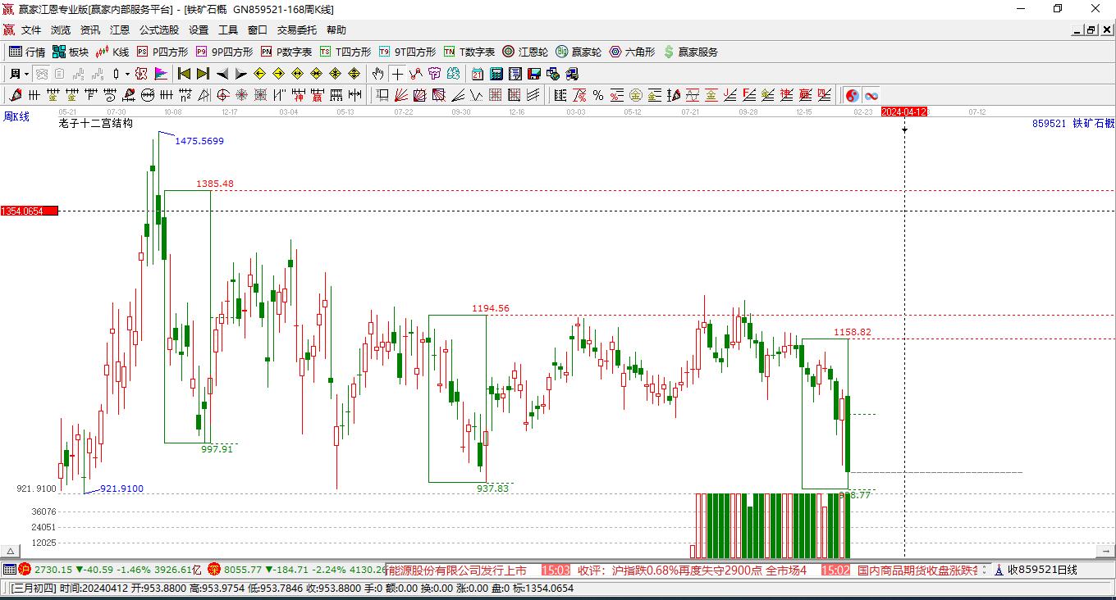Open the P数字表 number table
The image size is (1116, 600).
pyautogui.click(x=286, y=52)
